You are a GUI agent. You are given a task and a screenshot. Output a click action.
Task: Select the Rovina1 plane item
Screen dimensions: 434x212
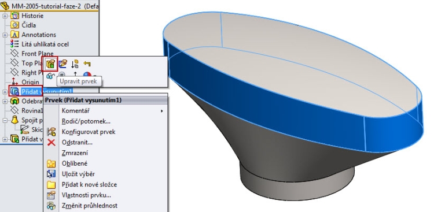coord(27,110)
